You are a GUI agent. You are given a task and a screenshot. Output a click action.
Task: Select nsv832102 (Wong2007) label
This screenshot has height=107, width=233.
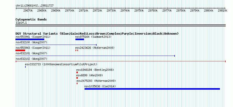click(31, 59)
